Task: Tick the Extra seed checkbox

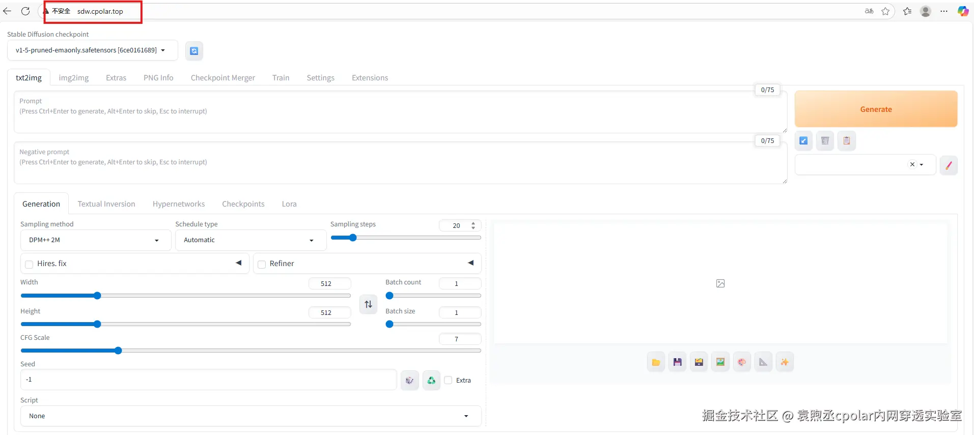Action: click(448, 380)
